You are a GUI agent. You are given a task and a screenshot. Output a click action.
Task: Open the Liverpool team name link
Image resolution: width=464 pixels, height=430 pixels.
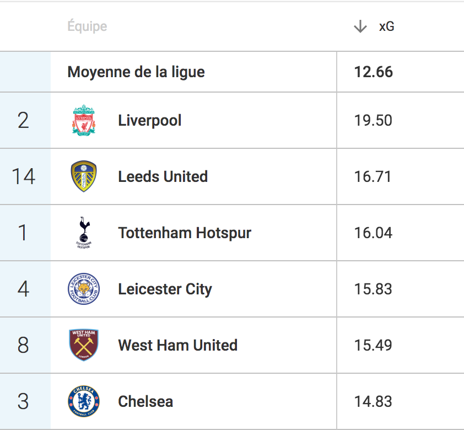[x=150, y=120]
